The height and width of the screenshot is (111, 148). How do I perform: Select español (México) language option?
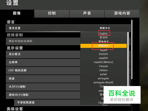104,62
